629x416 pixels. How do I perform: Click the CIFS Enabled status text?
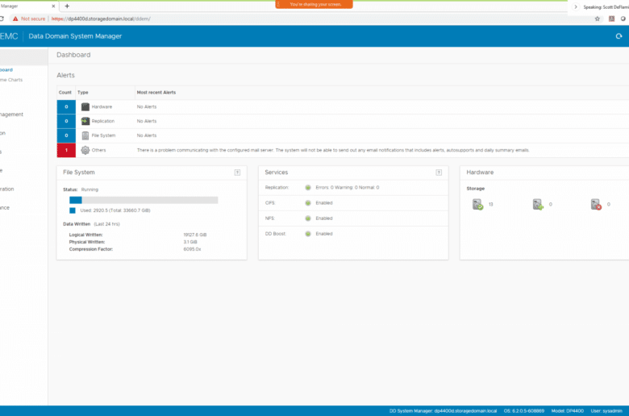[323, 203]
